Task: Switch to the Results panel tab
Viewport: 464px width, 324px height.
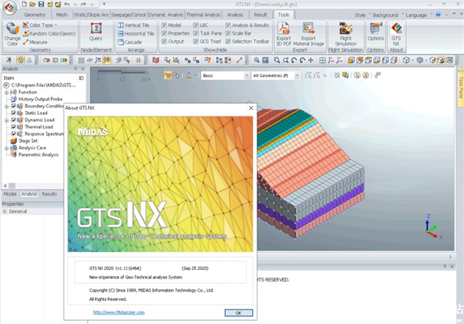Action: (49, 194)
